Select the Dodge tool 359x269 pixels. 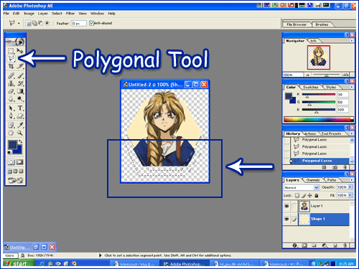(x=20, y=99)
